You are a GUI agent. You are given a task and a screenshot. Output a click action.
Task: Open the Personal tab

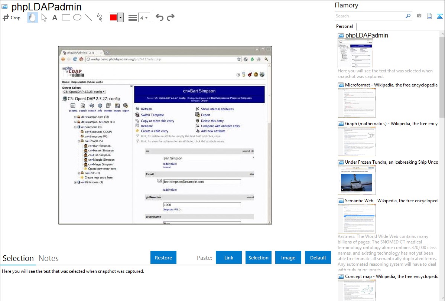(345, 26)
